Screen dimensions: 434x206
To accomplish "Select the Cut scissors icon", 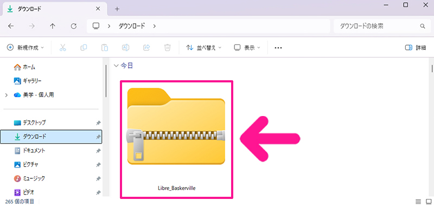I will coord(63,48).
